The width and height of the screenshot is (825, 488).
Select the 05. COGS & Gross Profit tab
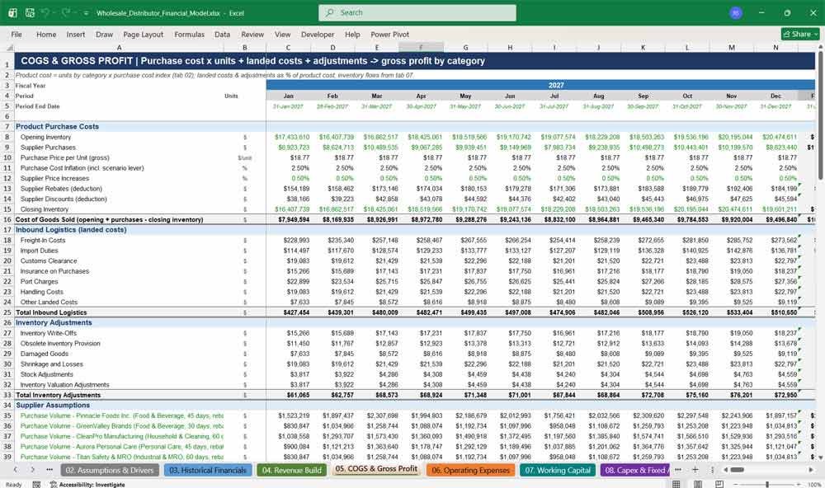pyautogui.click(x=376, y=469)
